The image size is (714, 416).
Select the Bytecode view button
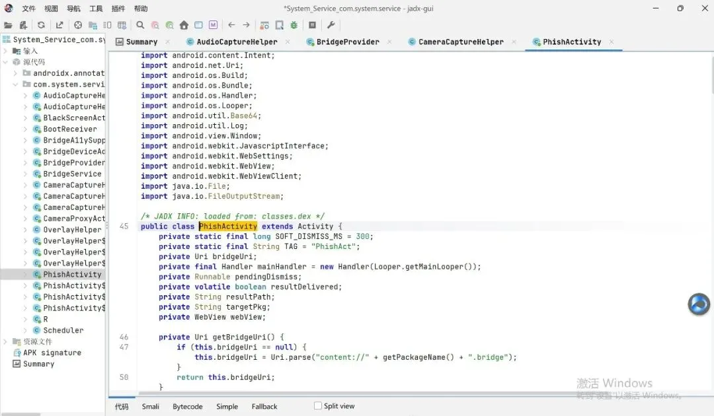[188, 407]
